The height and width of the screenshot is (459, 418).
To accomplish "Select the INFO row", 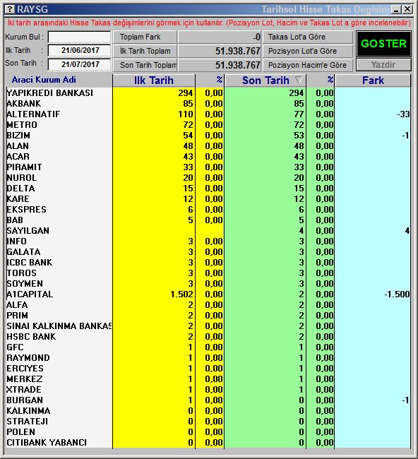I will point(208,242).
